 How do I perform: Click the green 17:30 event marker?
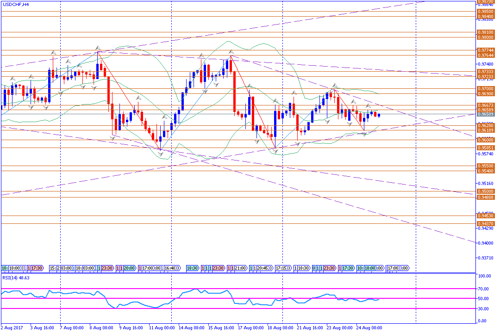(347, 268)
